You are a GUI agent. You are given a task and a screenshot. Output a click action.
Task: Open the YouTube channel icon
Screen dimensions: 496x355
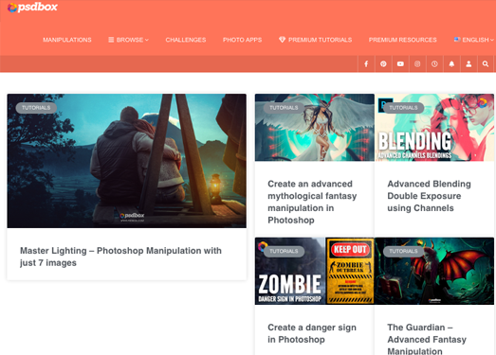pos(400,64)
